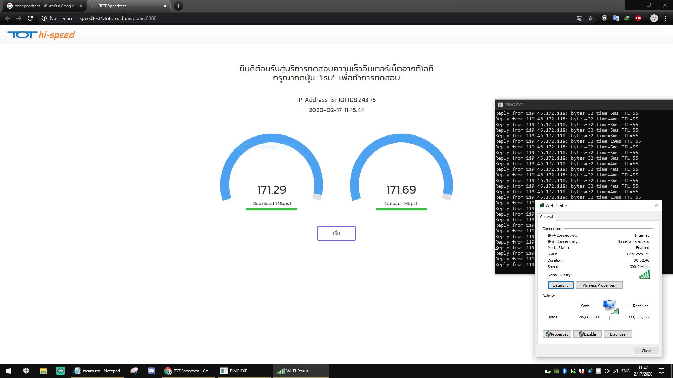Click the browser back arrow
This screenshot has height=378, width=673.
[8, 18]
